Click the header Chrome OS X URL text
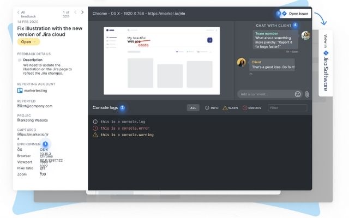The image size is (349, 218). [139, 14]
